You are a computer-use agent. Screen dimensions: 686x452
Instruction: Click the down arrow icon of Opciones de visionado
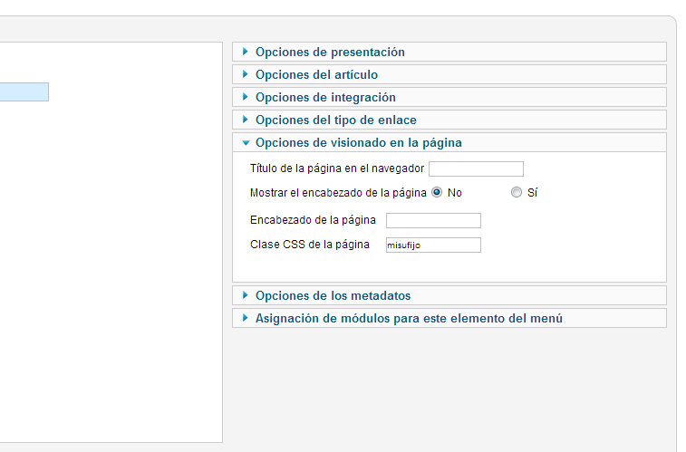coord(246,143)
